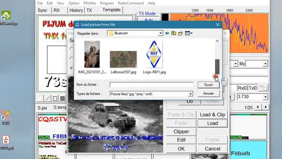This screenshot has height=159, width=282.
Task: Switch to the Sync tab
Action: point(42,10)
